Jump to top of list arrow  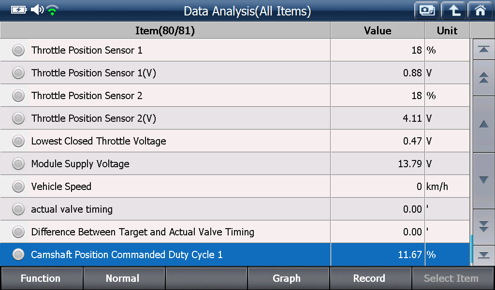483,49
